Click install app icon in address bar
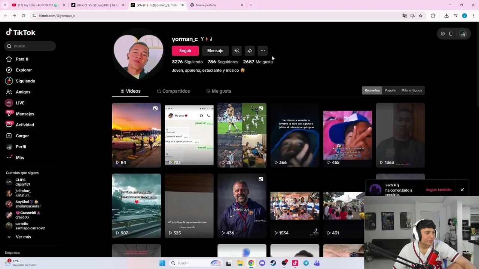This screenshot has height=269, width=479. point(412,16)
